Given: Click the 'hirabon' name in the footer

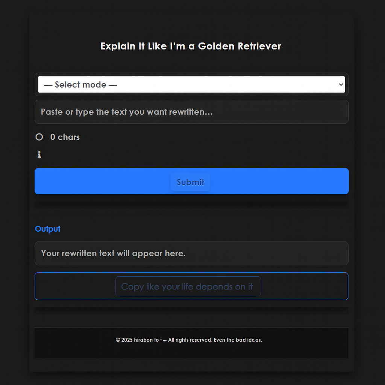Looking at the screenshot, I should click(x=143, y=340).
